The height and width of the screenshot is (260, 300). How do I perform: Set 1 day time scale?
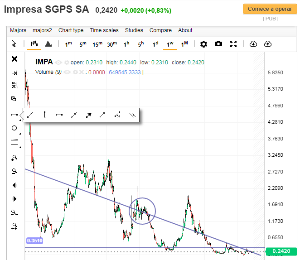pos(155,44)
